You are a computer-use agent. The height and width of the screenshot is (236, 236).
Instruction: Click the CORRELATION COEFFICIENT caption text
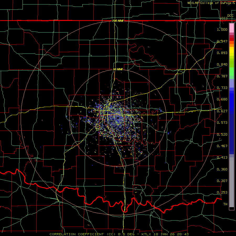tap(83, 234)
